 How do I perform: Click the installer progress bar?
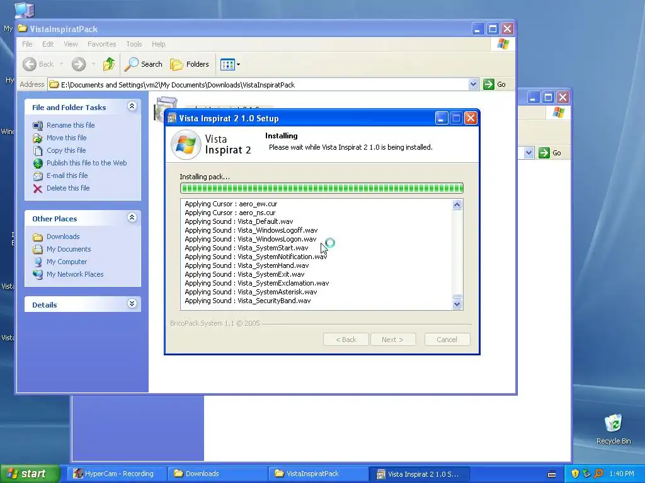[322, 188]
